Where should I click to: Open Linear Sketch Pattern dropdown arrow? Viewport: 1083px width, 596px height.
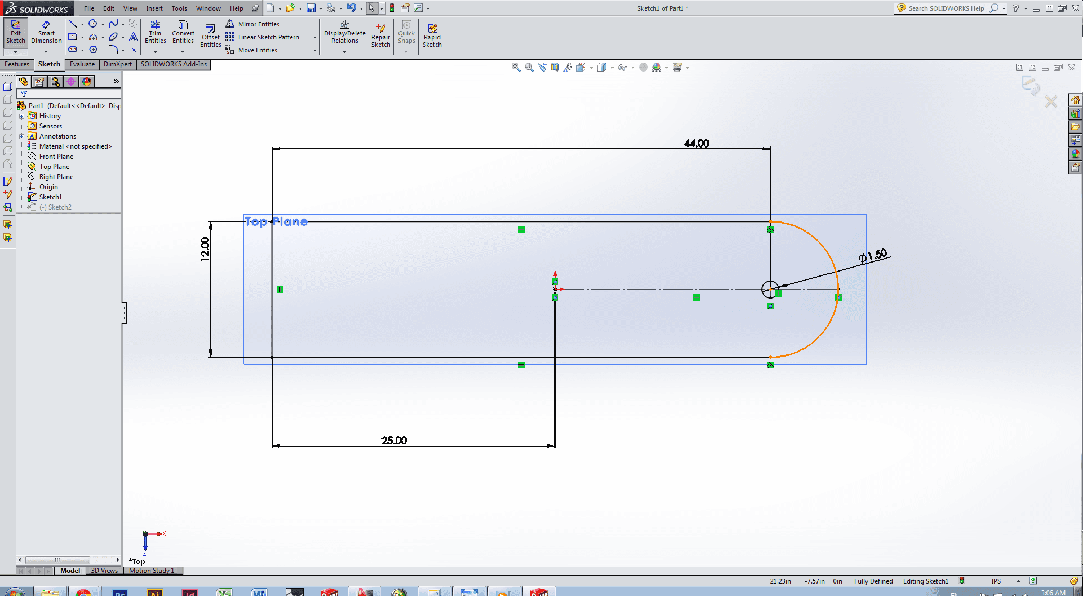pyautogui.click(x=315, y=37)
